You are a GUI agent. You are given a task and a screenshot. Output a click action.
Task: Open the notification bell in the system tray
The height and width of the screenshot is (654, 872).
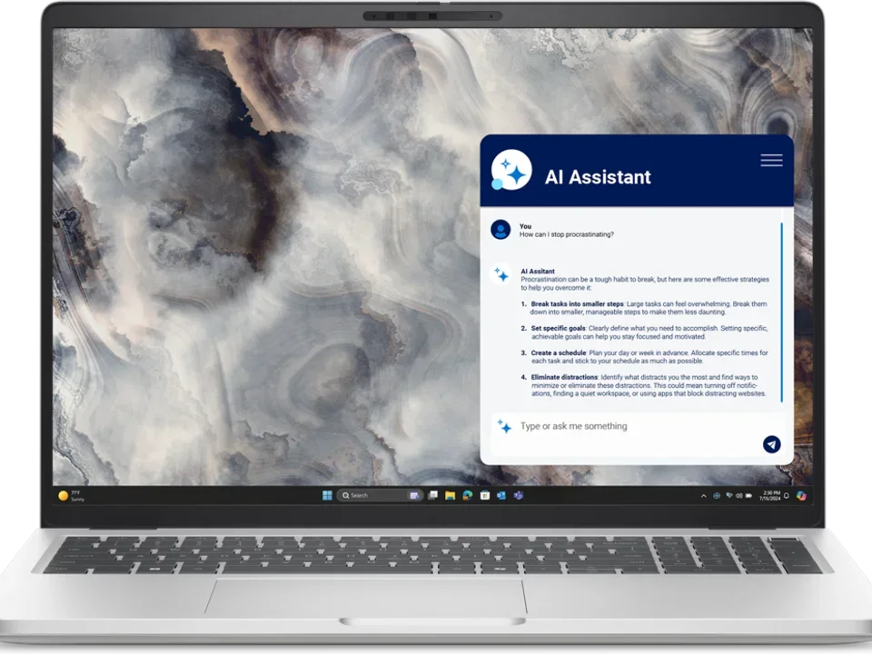pyautogui.click(x=787, y=496)
